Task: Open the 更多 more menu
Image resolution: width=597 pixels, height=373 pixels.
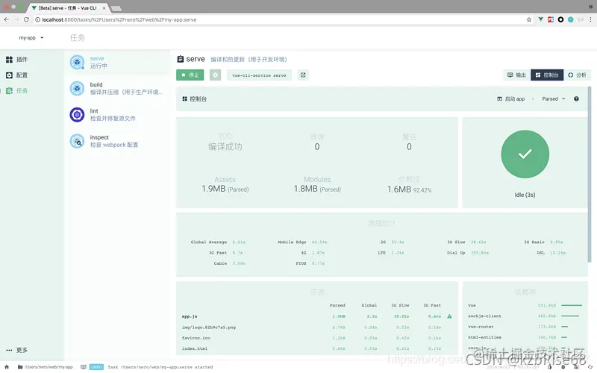Action: (16, 350)
